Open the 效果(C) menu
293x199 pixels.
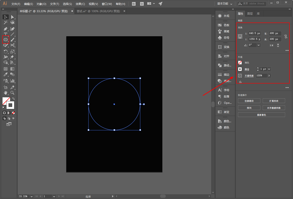tap(80, 4)
